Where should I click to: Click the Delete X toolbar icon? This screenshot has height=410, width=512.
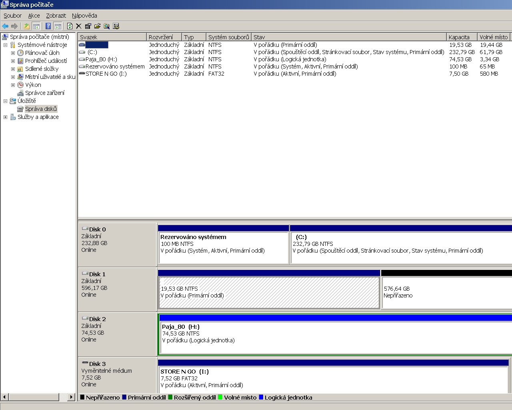79,26
